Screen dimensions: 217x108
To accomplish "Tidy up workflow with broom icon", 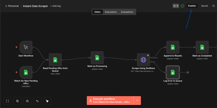I will (x=47, y=101).
